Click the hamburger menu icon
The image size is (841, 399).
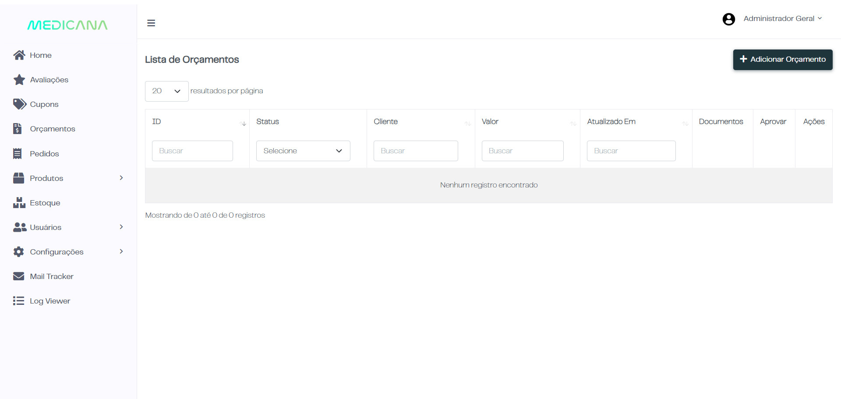151,23
